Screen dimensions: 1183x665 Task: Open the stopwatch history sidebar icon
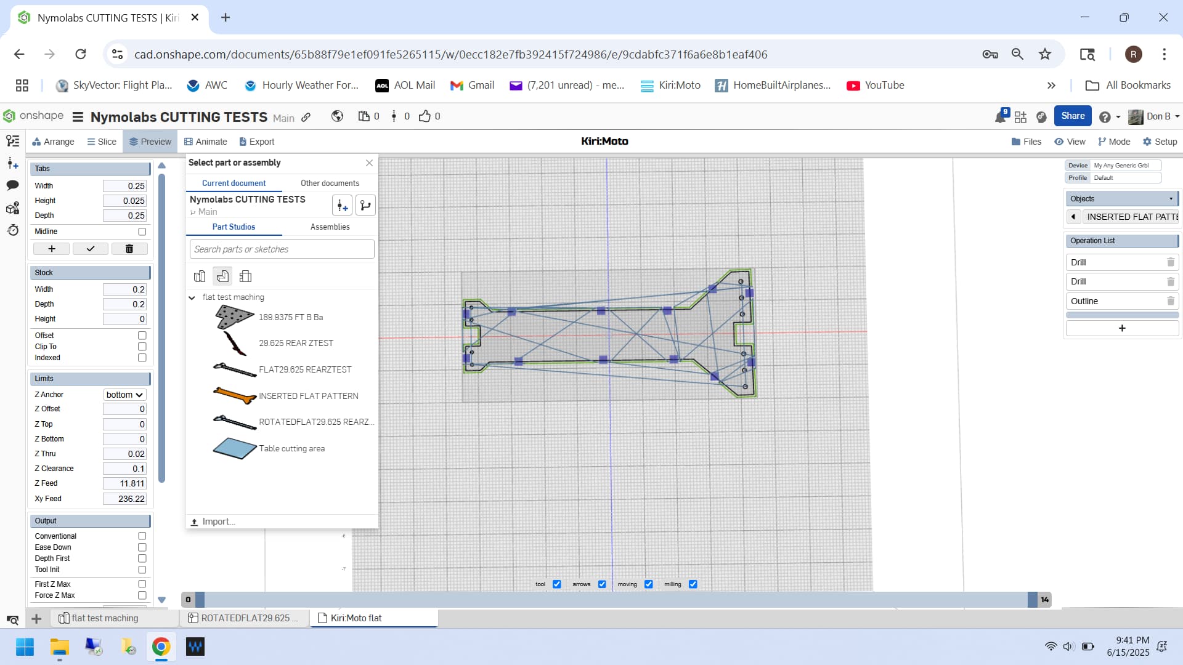point(12,230)
